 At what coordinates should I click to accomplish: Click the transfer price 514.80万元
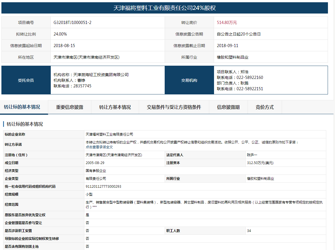[x=227, y=23]
